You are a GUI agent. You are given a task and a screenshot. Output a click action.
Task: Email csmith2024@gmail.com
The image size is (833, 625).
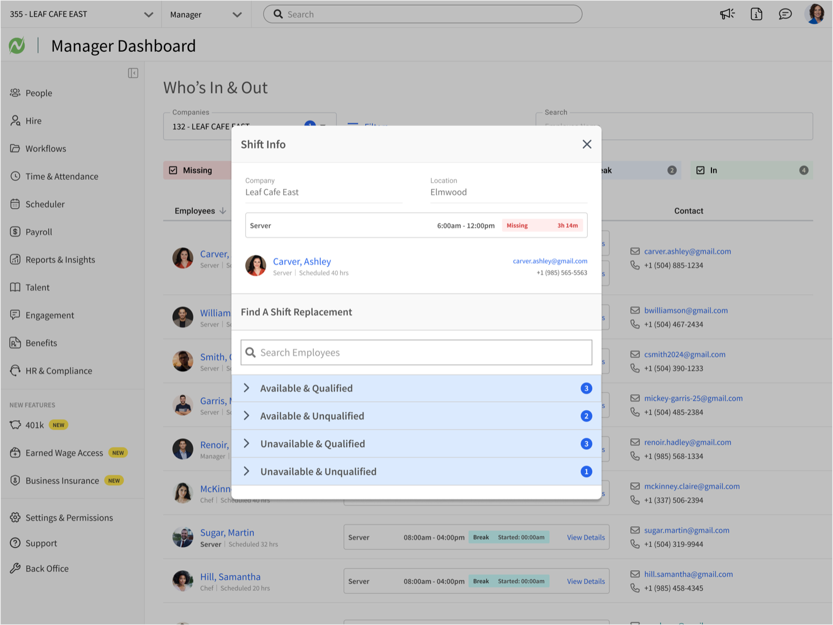point(685,354)
